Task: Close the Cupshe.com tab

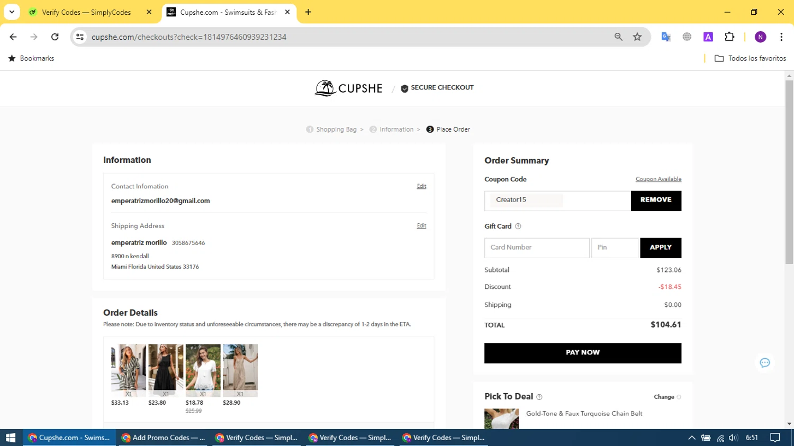Action: (x=287, y=12)
